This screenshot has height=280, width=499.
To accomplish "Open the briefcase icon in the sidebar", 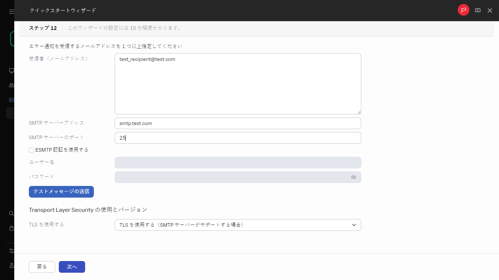I will pyautogui.click(x=11, y=228).
